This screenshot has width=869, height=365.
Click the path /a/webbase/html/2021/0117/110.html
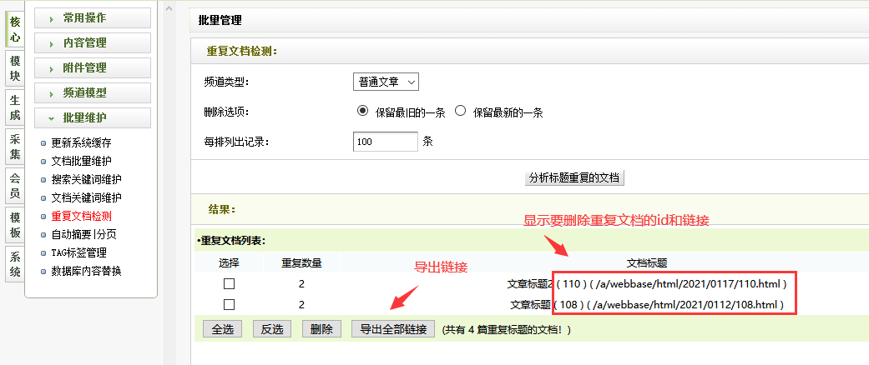click(688, 284)
